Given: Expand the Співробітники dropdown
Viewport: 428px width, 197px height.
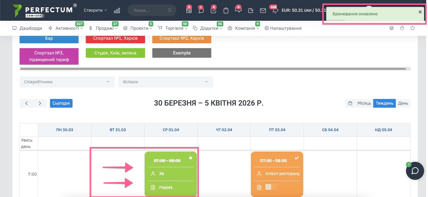Looking at the screenshot, I should 67,82.
